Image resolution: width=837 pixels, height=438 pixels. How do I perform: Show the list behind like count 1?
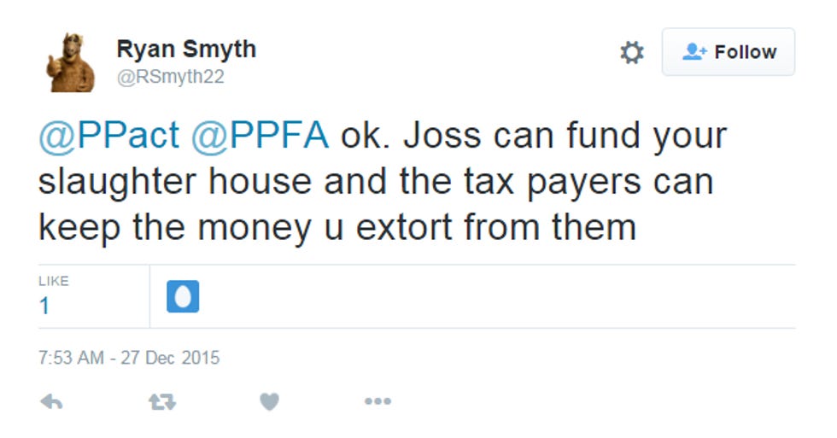44,306
